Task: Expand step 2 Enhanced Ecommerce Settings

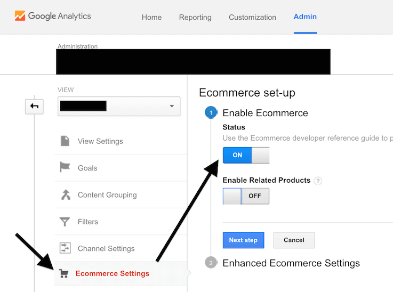Action: 291,263
